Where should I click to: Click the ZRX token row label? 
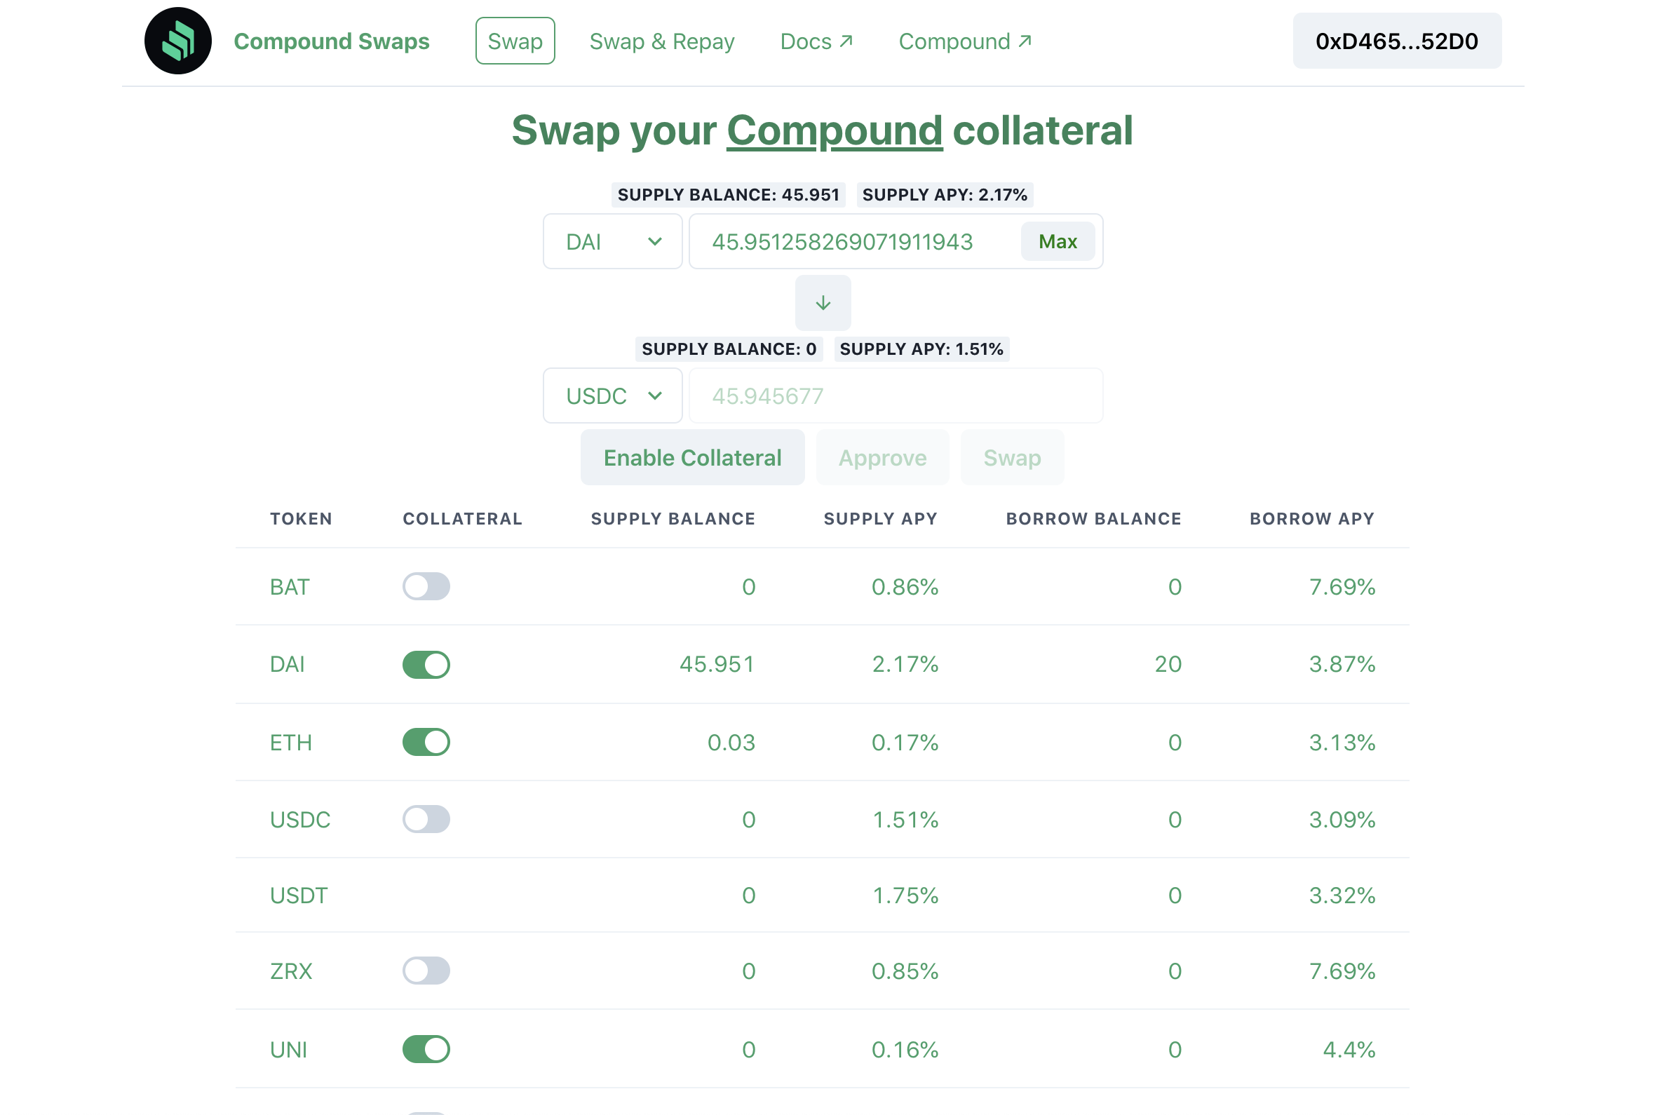click(x=291, y=971)
